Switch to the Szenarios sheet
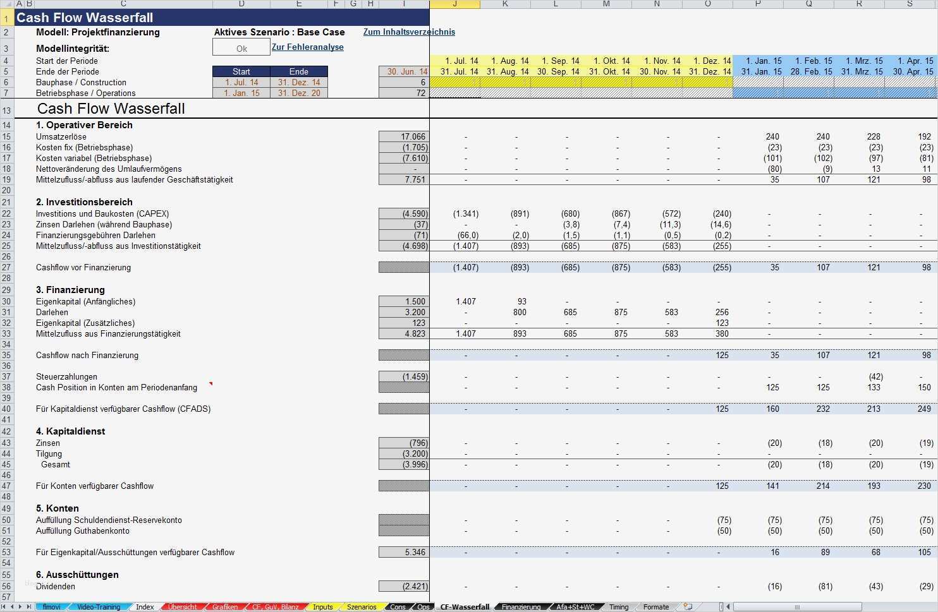This screenshot has height=612, width=938. point(360,606)
